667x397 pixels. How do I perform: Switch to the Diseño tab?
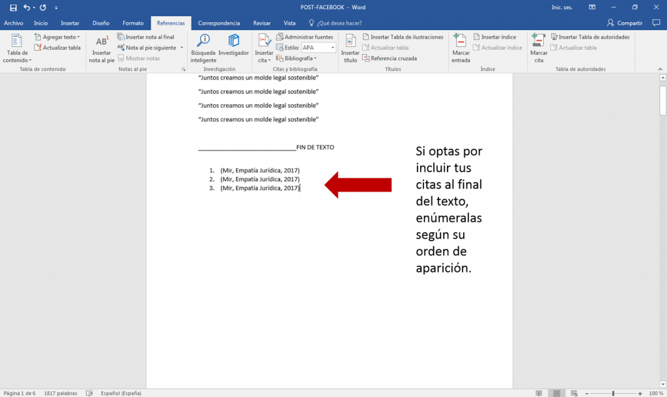[x=101, y=23]
